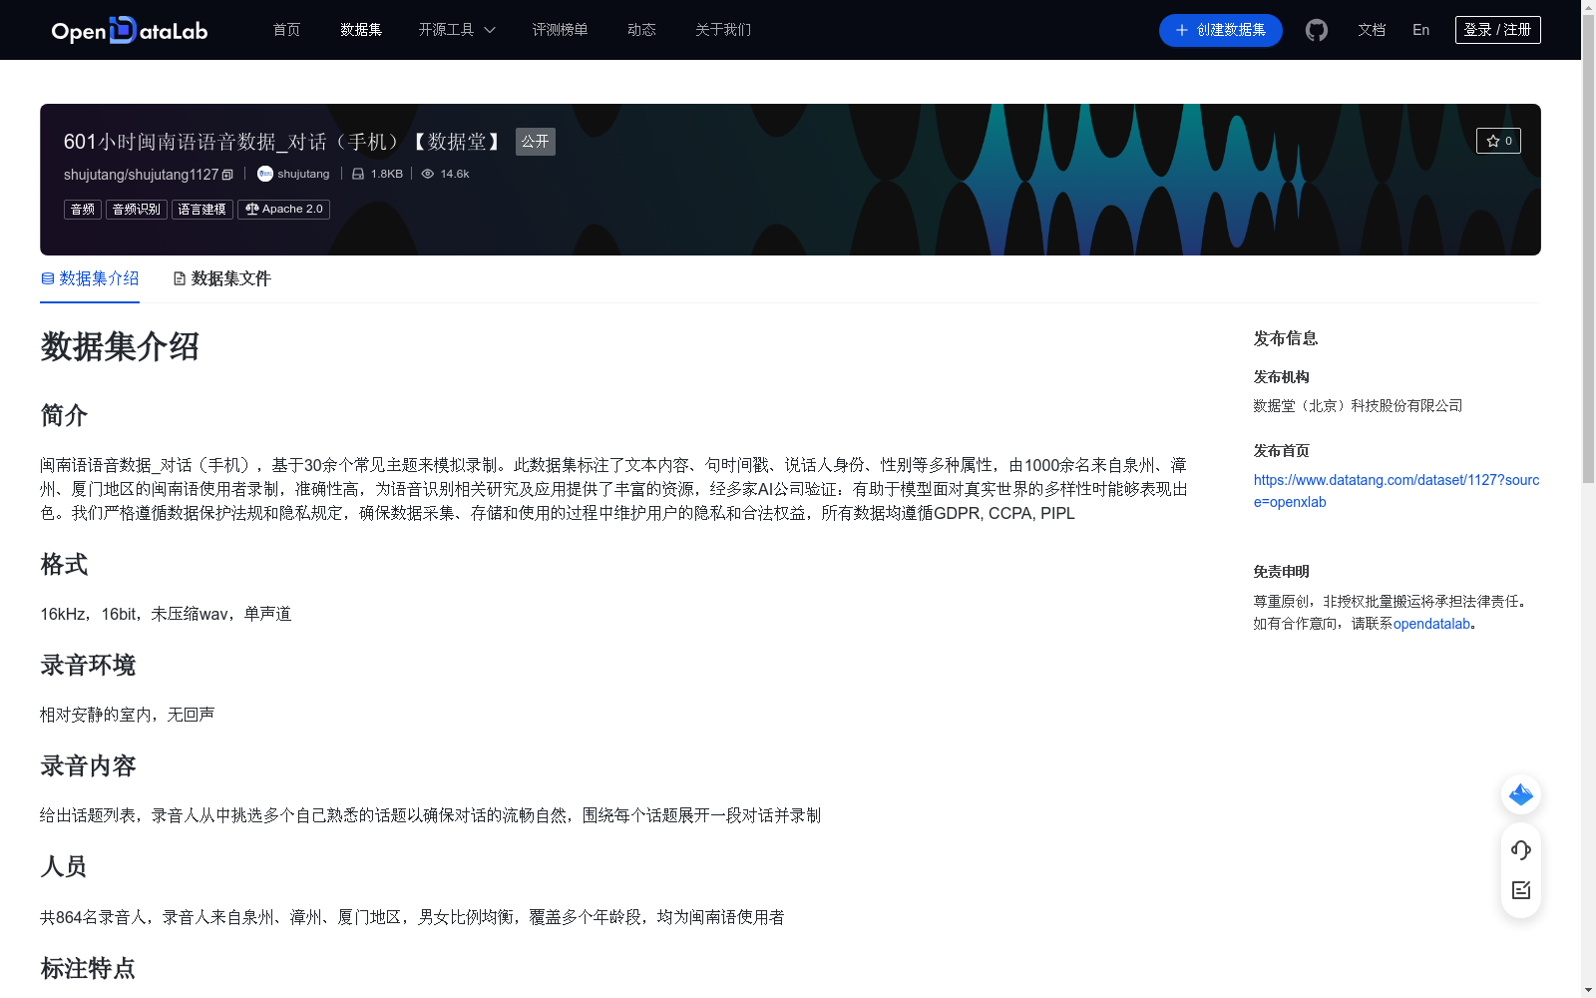
Task: Open 关于我们 navigation item
Action: pyautogui.click(x=723, y=30)
